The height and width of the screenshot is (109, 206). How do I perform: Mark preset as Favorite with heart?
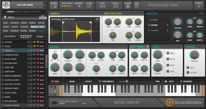[x=79, y=6]
